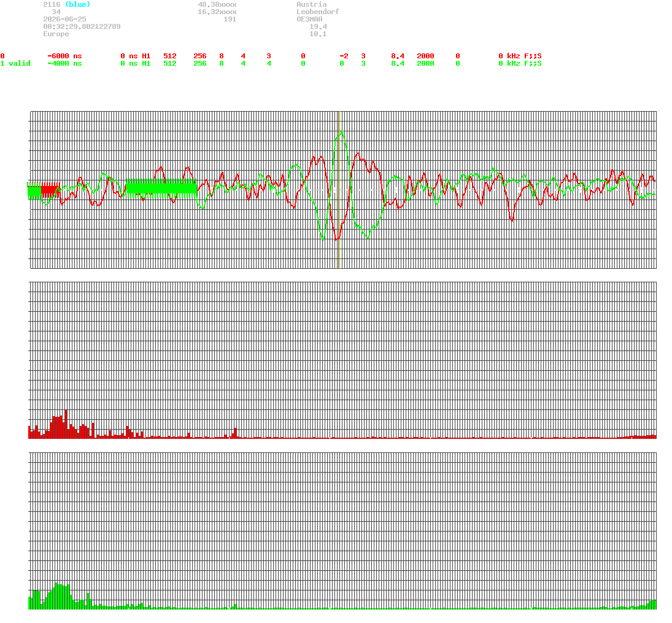
Task: Click the red -6000 ns offset
Action: pos(64,56)
